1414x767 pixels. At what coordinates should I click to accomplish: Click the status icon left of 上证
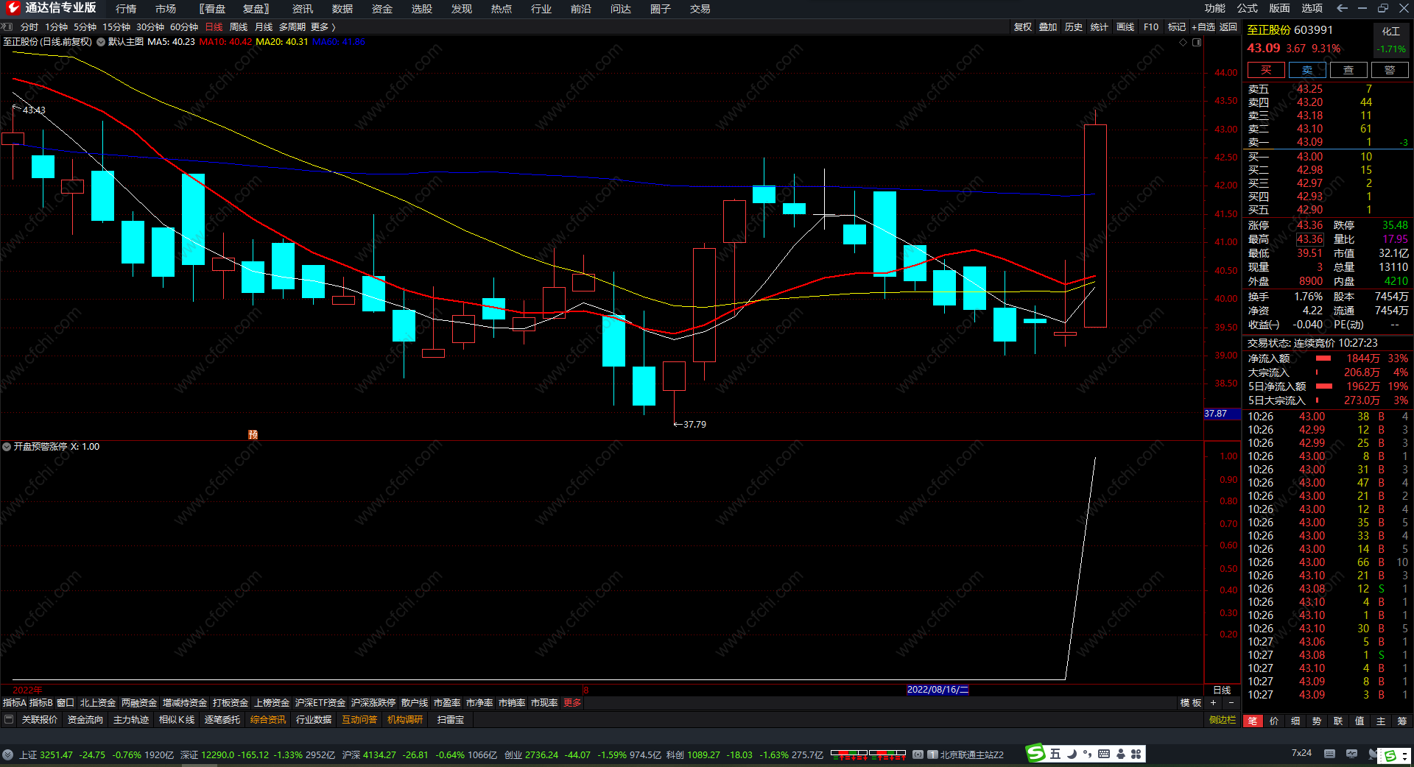(8, 754)
